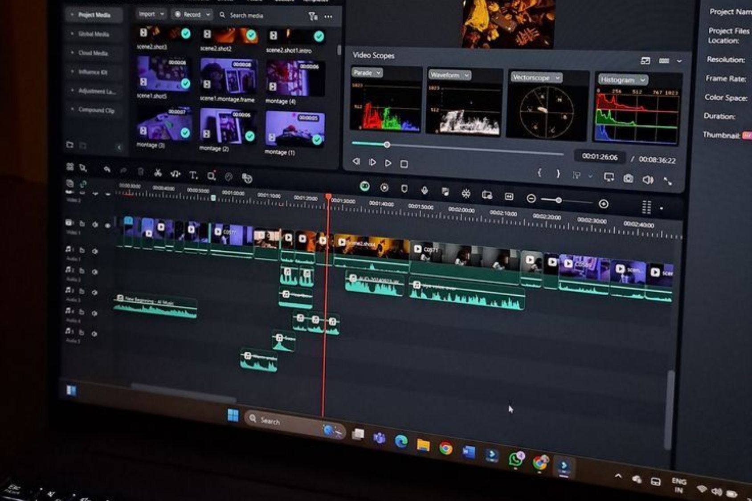Select Project Media in the sidebar

[94, 15]
